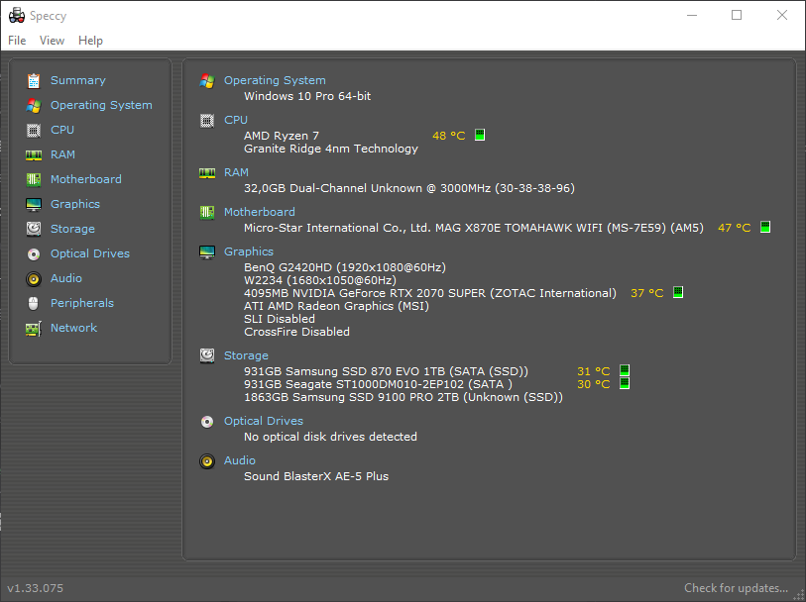Viewport: 806px width, 602px height.
Task: Click the Operating System heading link in summary
Action: pyautogui.click(x=275, y=80)
